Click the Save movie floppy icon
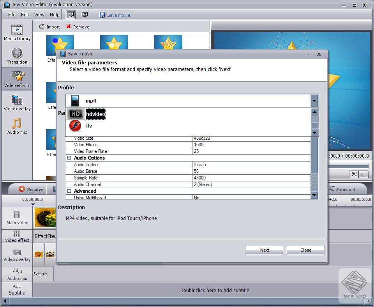Image resolution: width=374 pixels, height=307 pixels. [102, 15]
